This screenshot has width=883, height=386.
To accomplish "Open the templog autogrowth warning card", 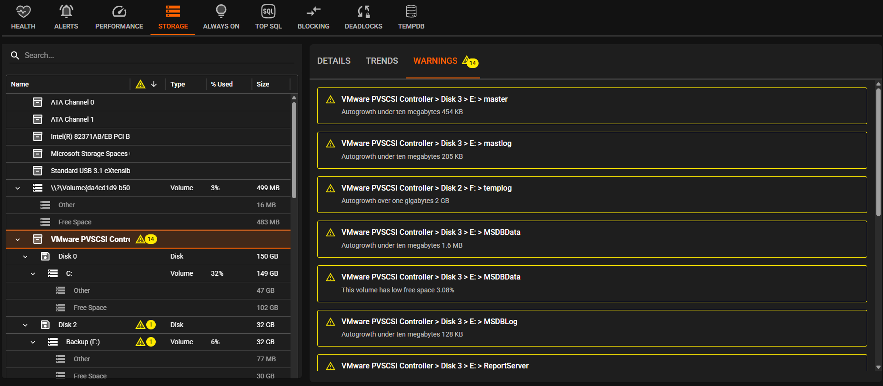I will [592, 194].
